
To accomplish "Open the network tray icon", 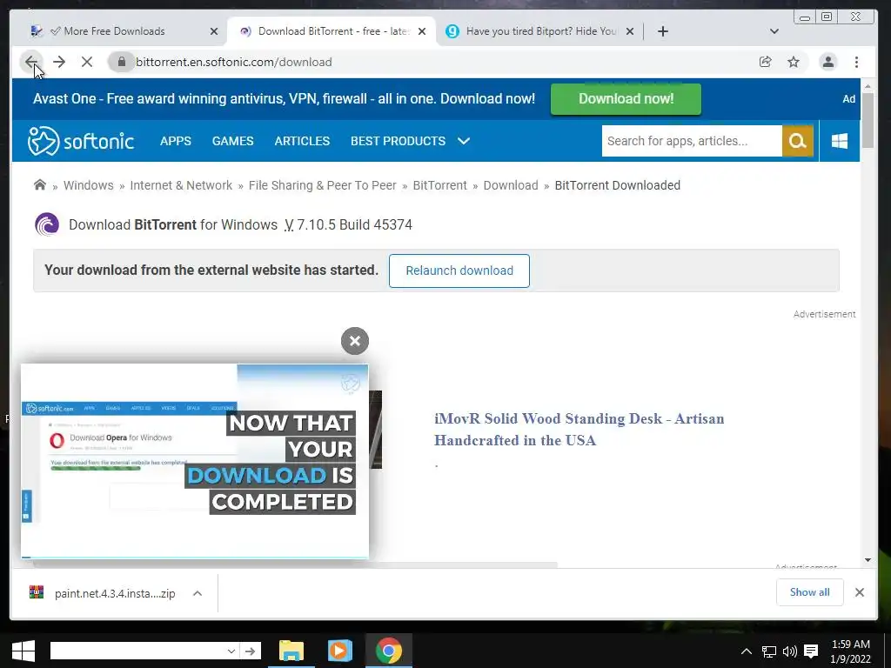I will [x=769, y=651].
